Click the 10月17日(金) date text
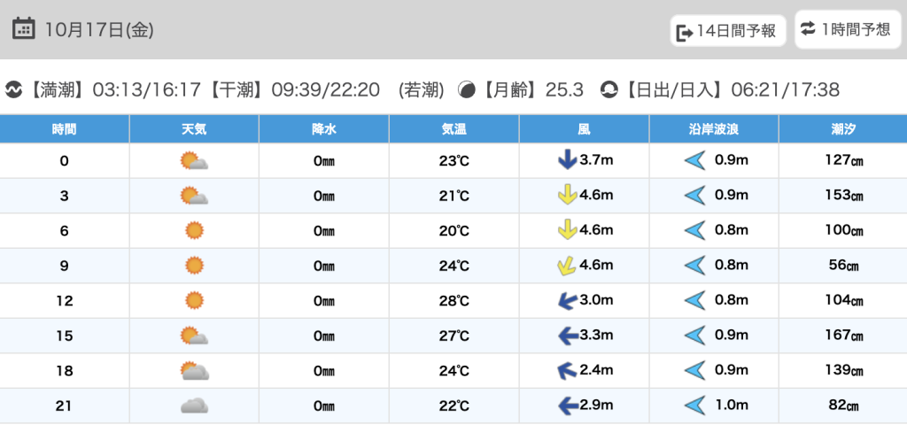Image resolution: width=907 pixels, height=425 pixels. tap(98, 29)
